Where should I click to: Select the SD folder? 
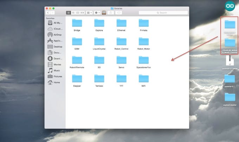coord(99,60)
